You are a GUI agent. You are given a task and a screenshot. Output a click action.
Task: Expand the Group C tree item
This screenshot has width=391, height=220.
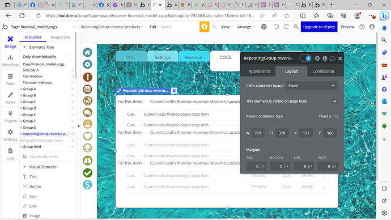coord(21,101)
